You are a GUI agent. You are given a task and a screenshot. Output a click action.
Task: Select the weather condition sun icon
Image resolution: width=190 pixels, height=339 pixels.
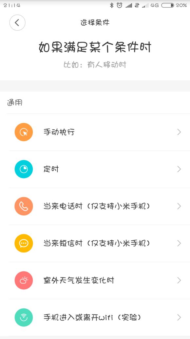coord(24,280)
